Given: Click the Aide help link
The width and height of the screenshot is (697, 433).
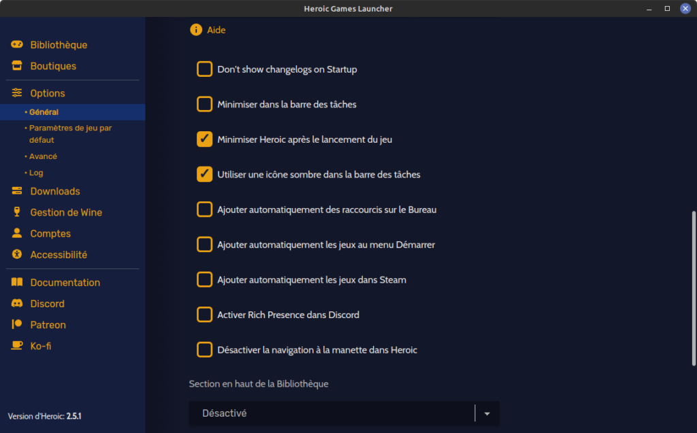Looking at the screenshot, I should pyautogui.click(x=216, y=30).
